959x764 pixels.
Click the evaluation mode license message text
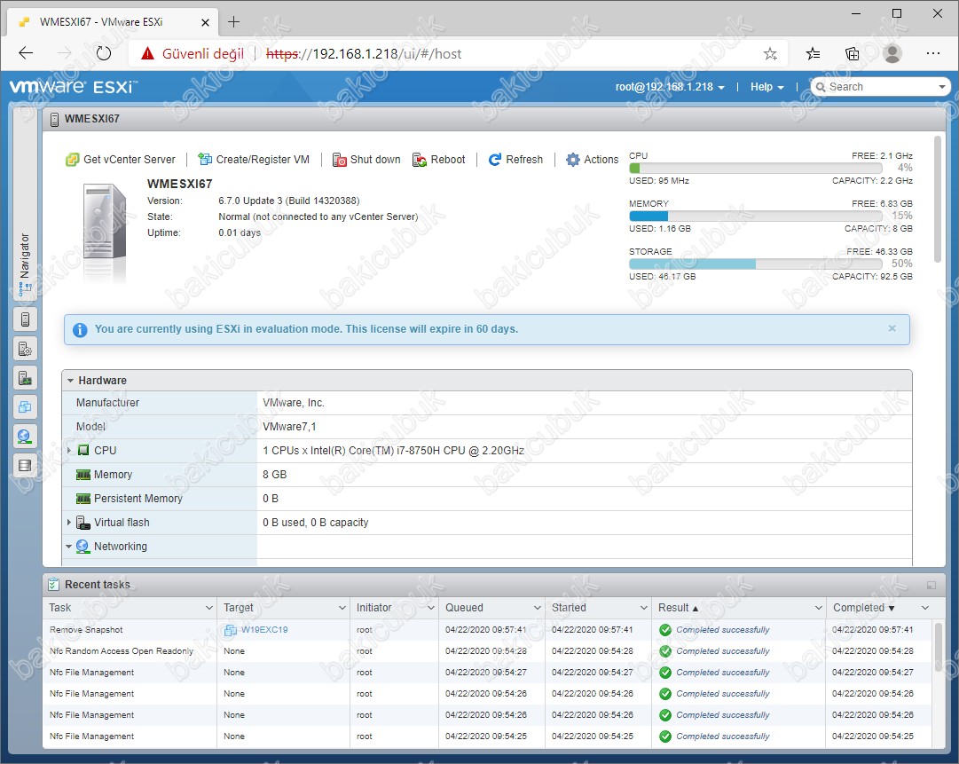pyautogui.click(x=306, y=329)
